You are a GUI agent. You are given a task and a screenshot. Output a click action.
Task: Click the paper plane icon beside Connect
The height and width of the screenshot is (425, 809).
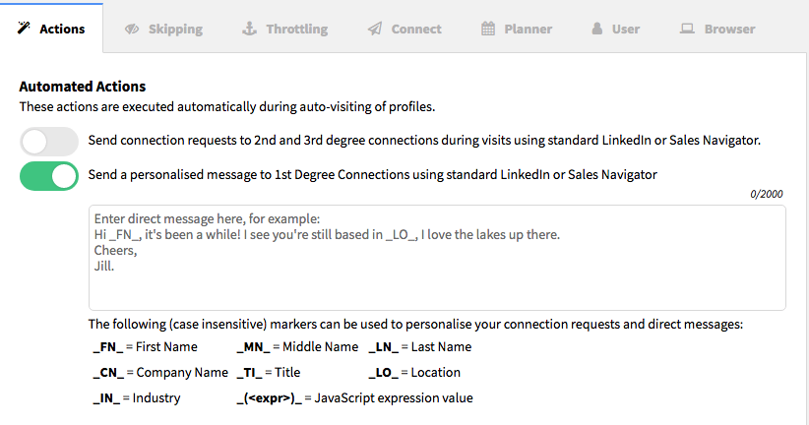point(375,29)
